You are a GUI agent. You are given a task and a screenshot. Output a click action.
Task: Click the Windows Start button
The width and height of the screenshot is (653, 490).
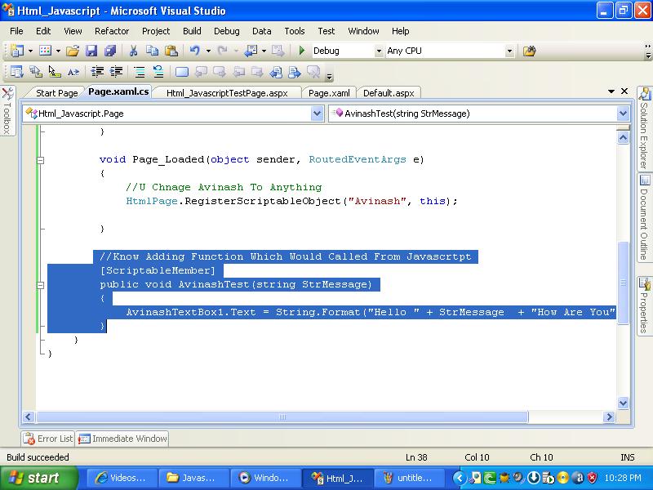[x=38, y=478]
